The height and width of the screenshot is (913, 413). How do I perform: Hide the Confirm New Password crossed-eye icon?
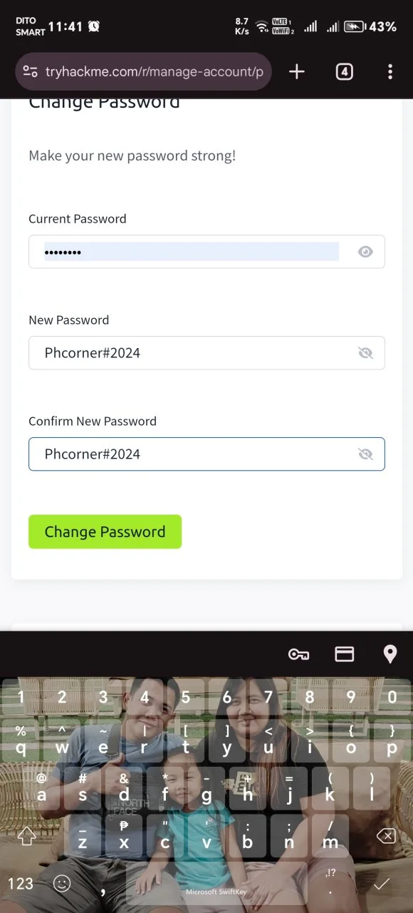365,454
